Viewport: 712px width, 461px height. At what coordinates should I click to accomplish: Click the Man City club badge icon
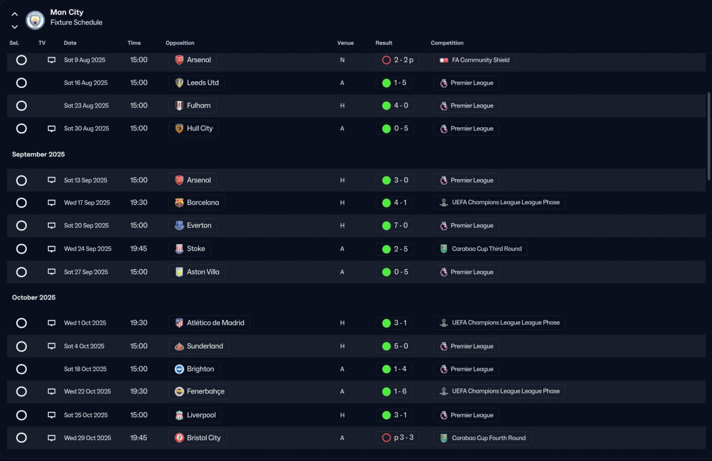pyautogui.click(x=35, y=20)
